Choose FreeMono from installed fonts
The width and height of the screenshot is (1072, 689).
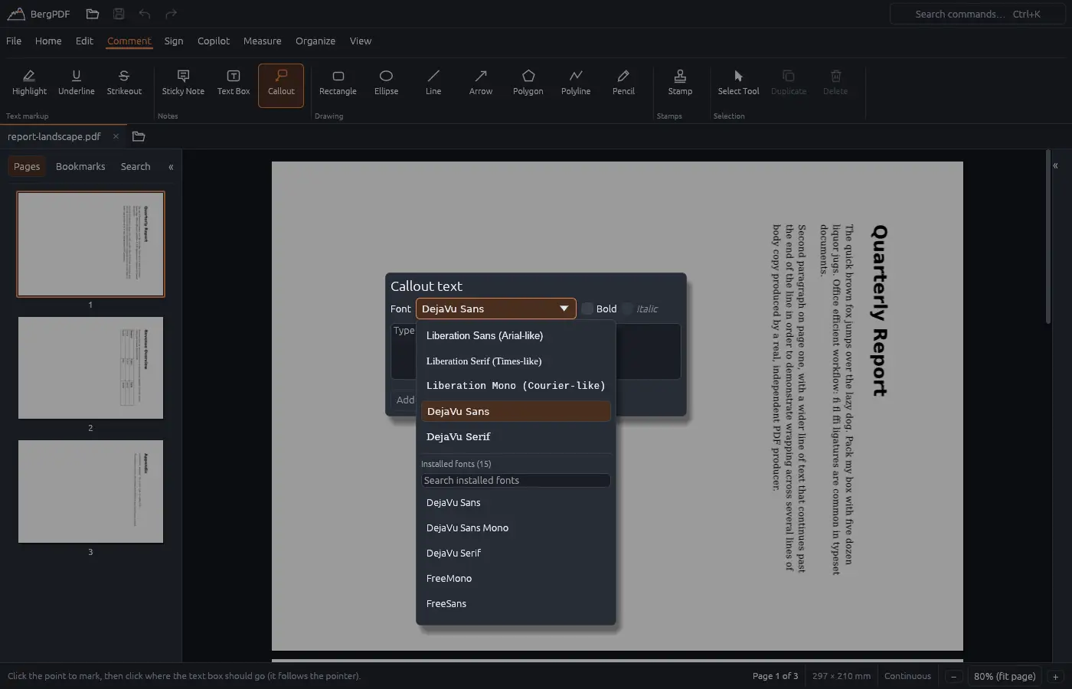(515, 579)
